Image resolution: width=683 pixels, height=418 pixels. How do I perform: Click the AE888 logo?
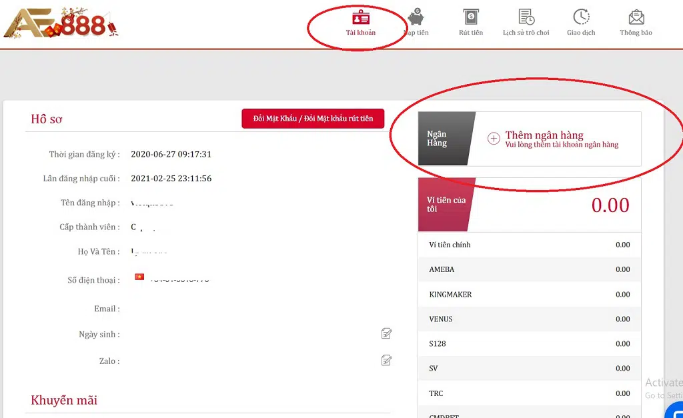pos(60,23)
